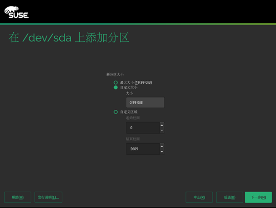Abort installation with 中止(R) button
The height and width of the screenshot is (208, 276).
click(x=199, y=197)
